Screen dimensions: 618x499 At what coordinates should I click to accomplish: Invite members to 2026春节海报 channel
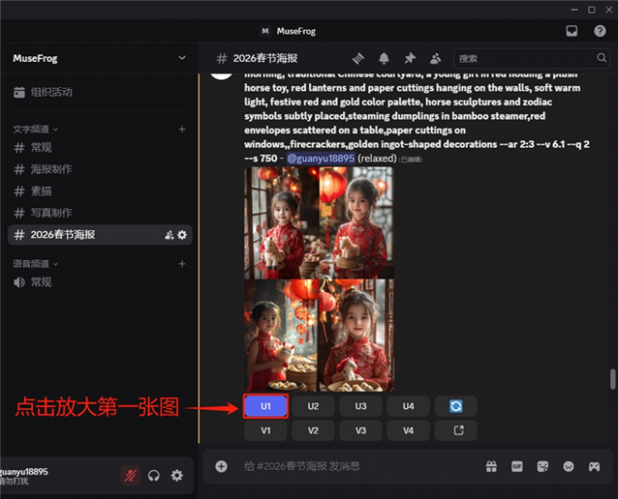click(x=169, y=235)
